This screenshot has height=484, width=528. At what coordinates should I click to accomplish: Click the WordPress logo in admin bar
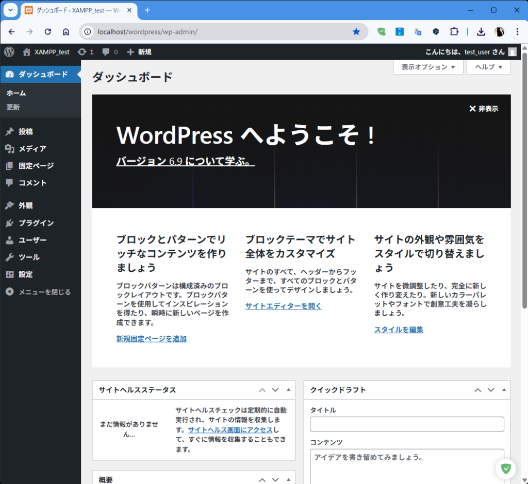click(9, 51)
